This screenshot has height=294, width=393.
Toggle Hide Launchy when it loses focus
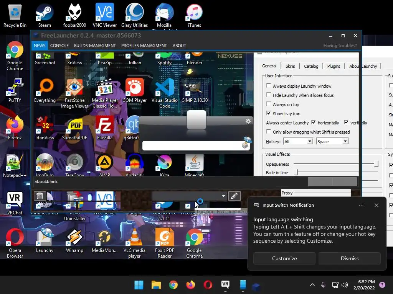coord(268,95)
